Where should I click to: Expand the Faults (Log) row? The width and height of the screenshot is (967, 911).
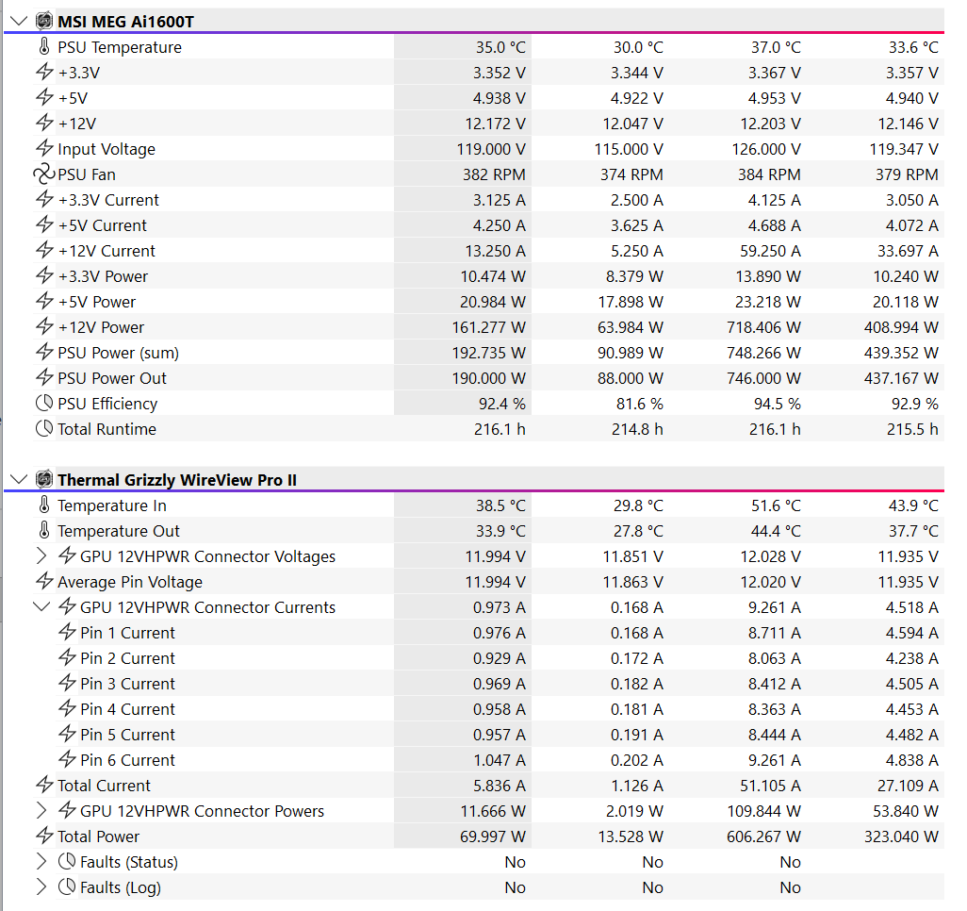[41, 887]
